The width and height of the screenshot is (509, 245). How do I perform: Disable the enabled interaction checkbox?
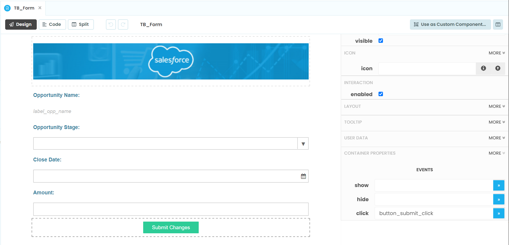pyautogui.click(x=381, y=94)
